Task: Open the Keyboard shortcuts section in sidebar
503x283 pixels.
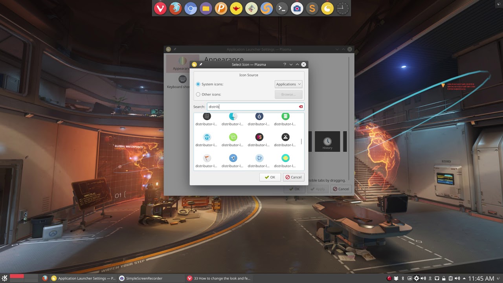Action: [182, 82]
